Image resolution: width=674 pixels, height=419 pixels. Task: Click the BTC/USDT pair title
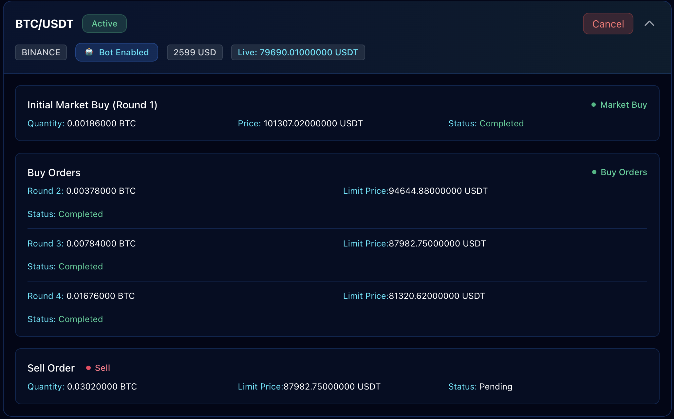tap(44, 24)
